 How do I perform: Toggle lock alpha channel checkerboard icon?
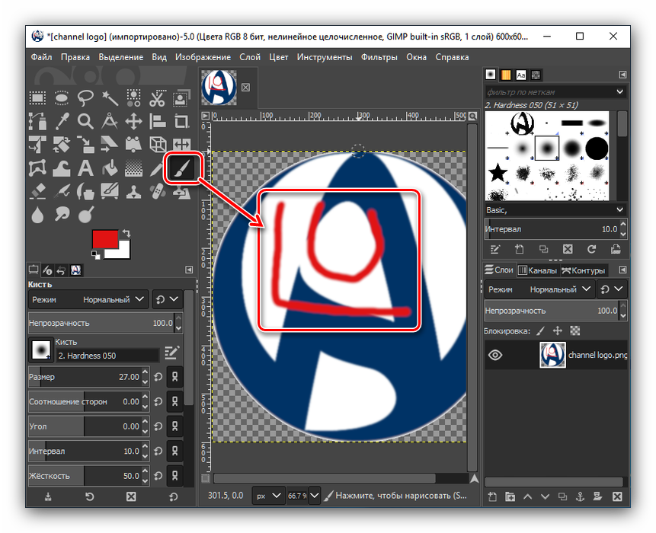[575, 331]
